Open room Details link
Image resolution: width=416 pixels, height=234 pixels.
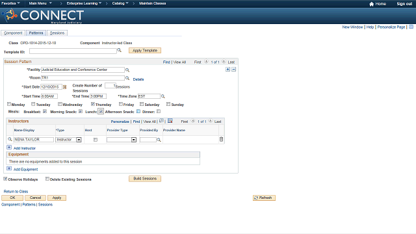[138, 79]
